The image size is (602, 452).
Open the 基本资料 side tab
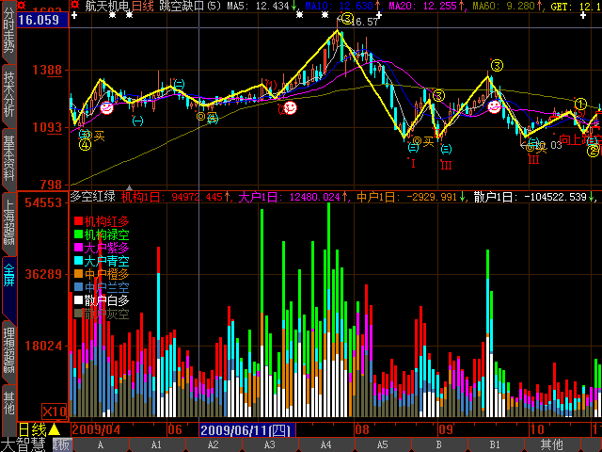tap(8, 157)
